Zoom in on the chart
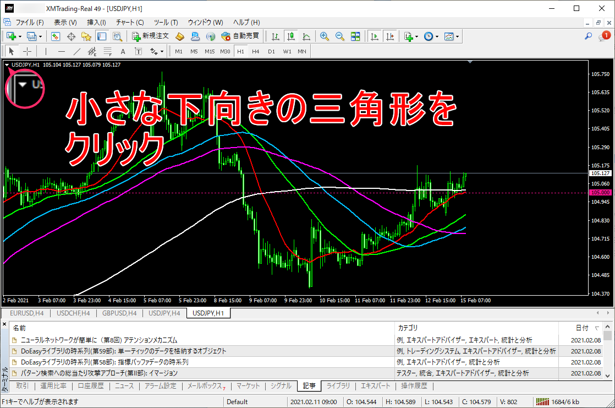 coord(325,36)
